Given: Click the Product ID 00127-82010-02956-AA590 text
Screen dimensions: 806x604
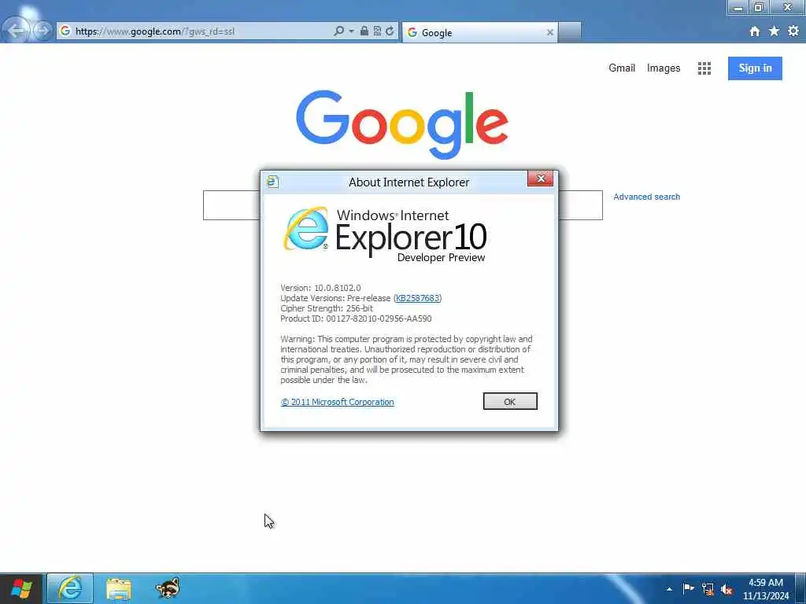Looking at the screenshot, I should coord(357,319).
